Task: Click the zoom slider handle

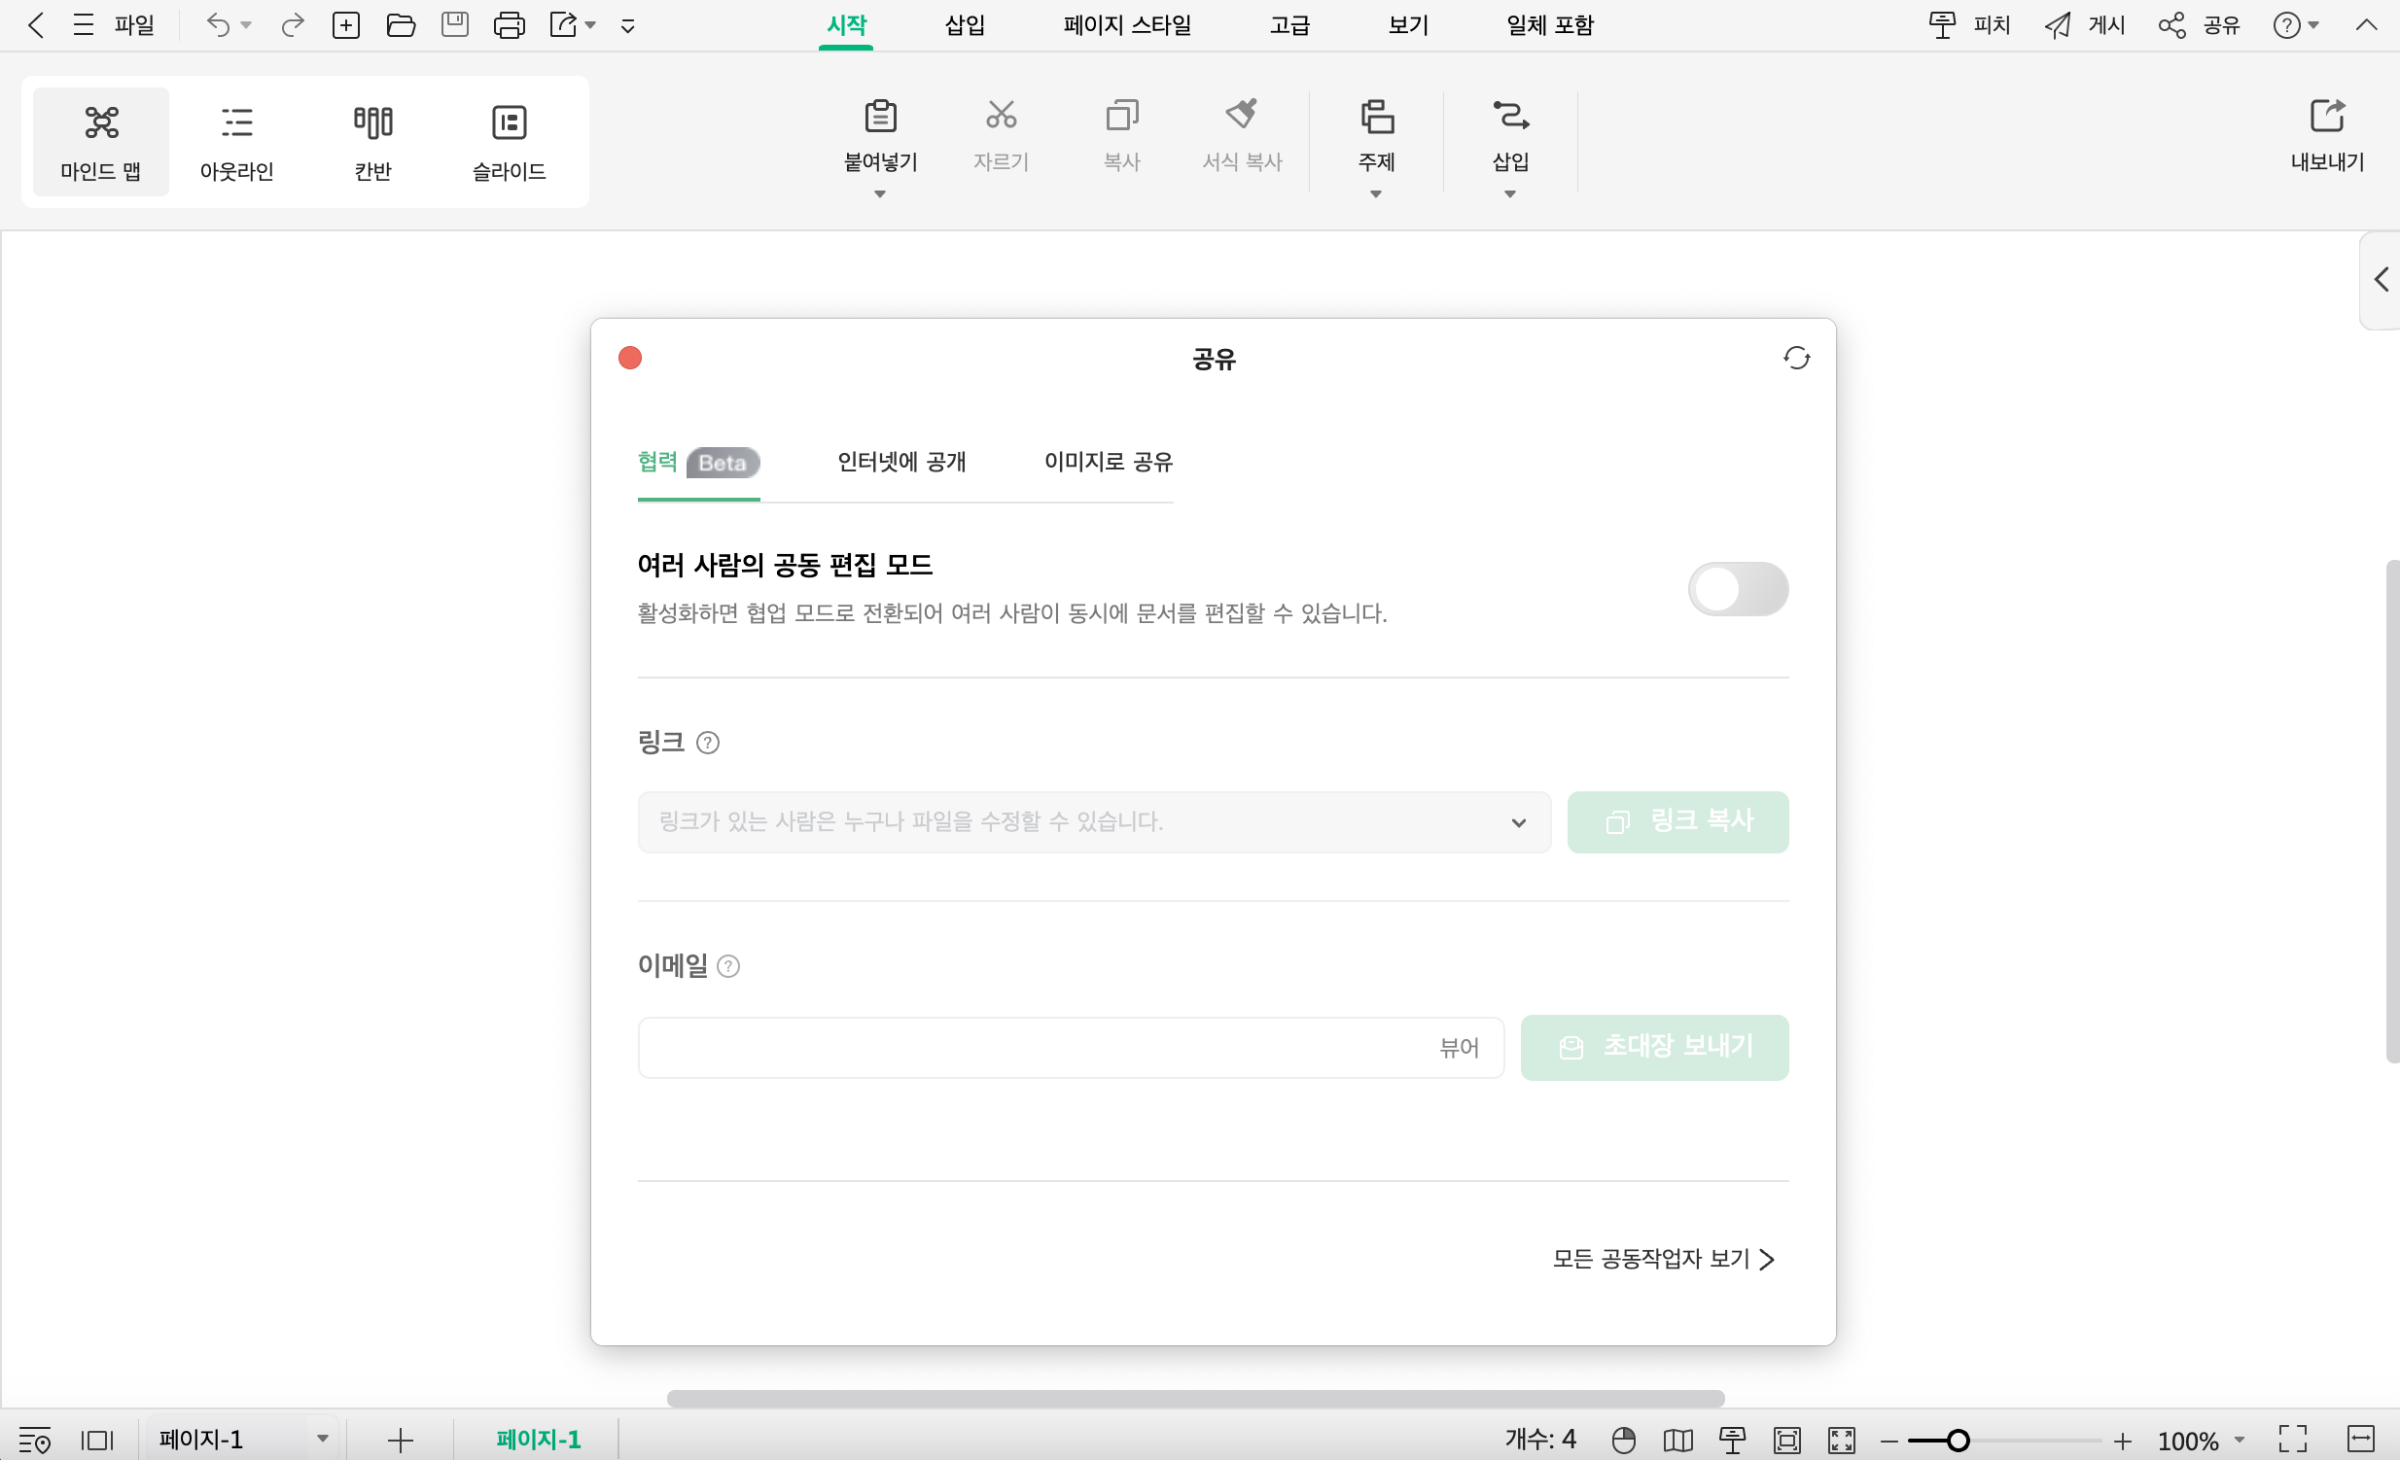Action: (x=1959, y=1440)
